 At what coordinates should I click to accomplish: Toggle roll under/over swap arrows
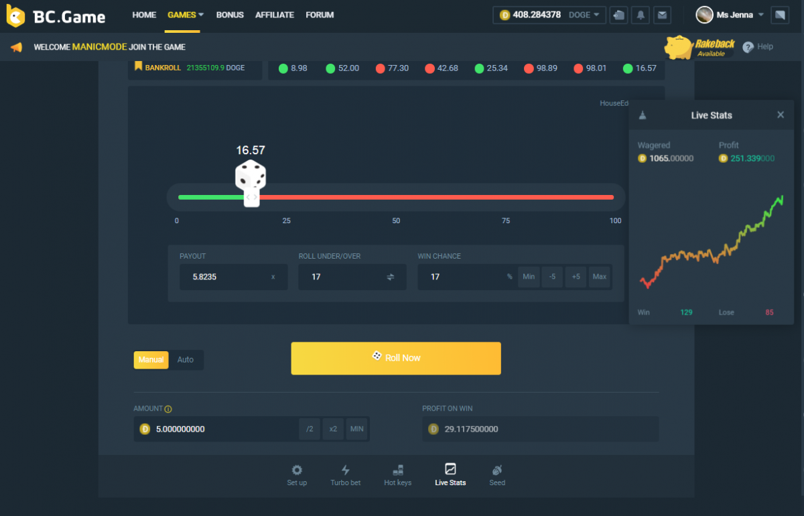point(391,277)
